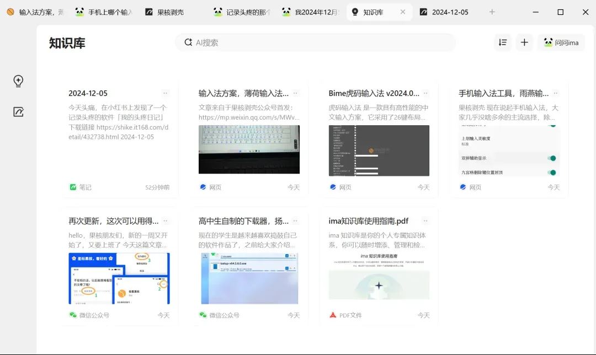Click the new tab plus icon in tab bar
Image resolution: width=596 pixels, height=355 pixels.
pos(491,12)
